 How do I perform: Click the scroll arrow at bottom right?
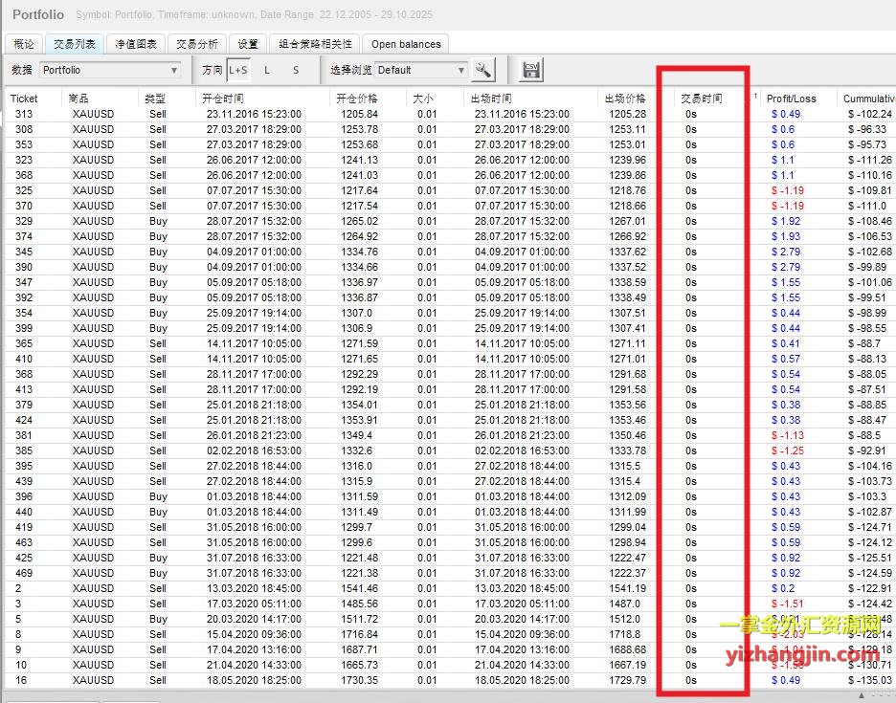pyautogui.click(x=862, y=695)
